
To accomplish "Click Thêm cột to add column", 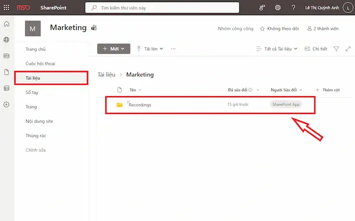I will pos(327,90).
